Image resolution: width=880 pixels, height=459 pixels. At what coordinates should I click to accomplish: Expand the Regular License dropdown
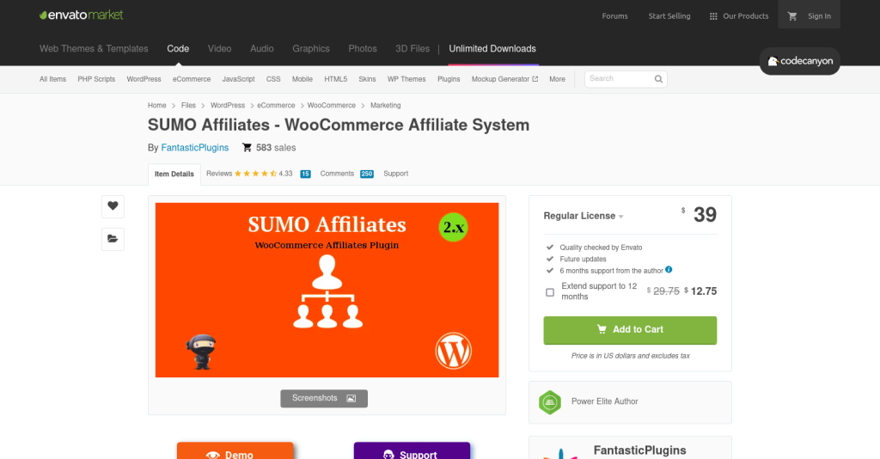tap(584, 216)
